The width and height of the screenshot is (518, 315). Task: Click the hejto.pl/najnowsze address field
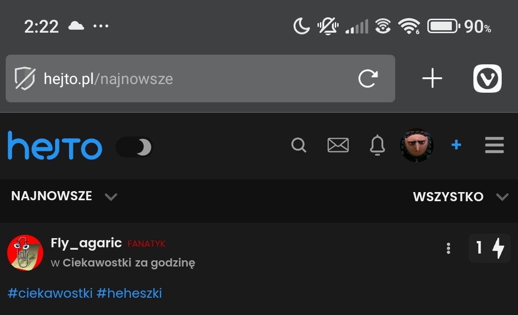pyautogui.click(x=192, y=78)
